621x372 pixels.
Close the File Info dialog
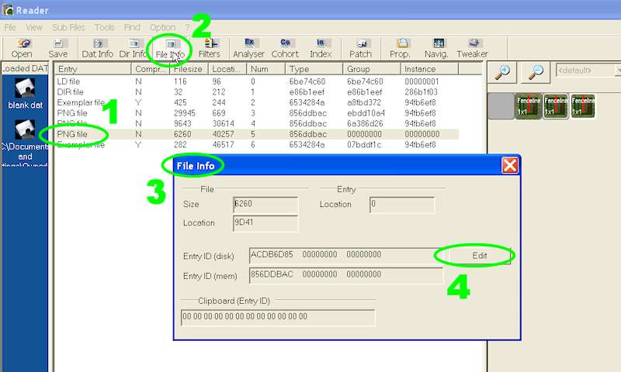(x=510, y=165)
